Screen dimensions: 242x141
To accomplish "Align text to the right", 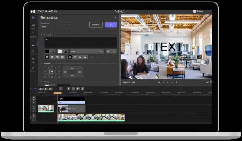I will [x=57, y=57].
